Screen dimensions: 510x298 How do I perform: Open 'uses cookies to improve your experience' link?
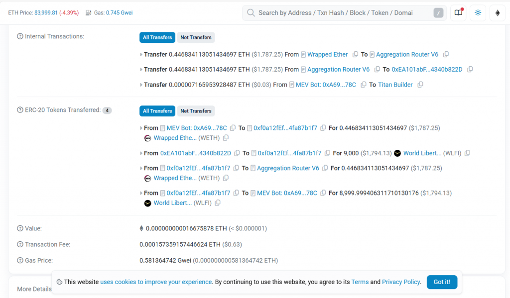[156, 282]
